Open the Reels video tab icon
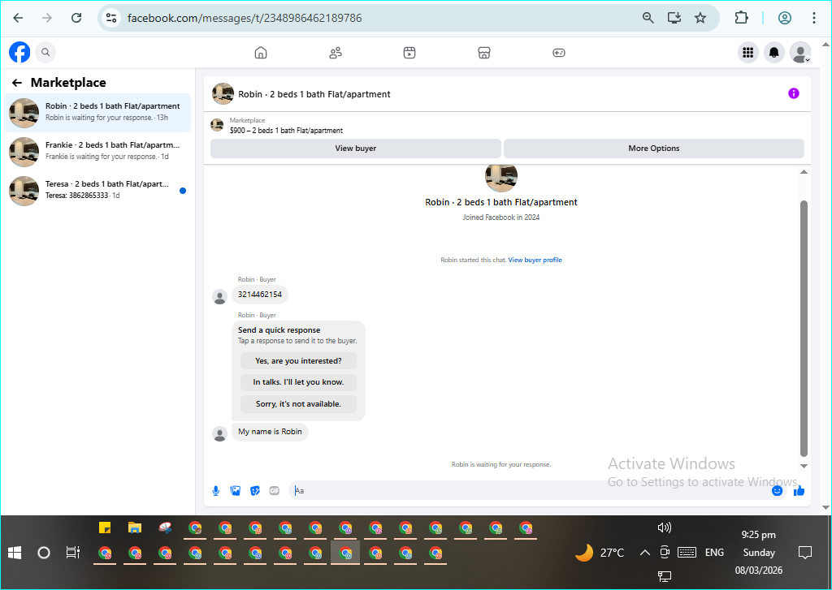 409,53
